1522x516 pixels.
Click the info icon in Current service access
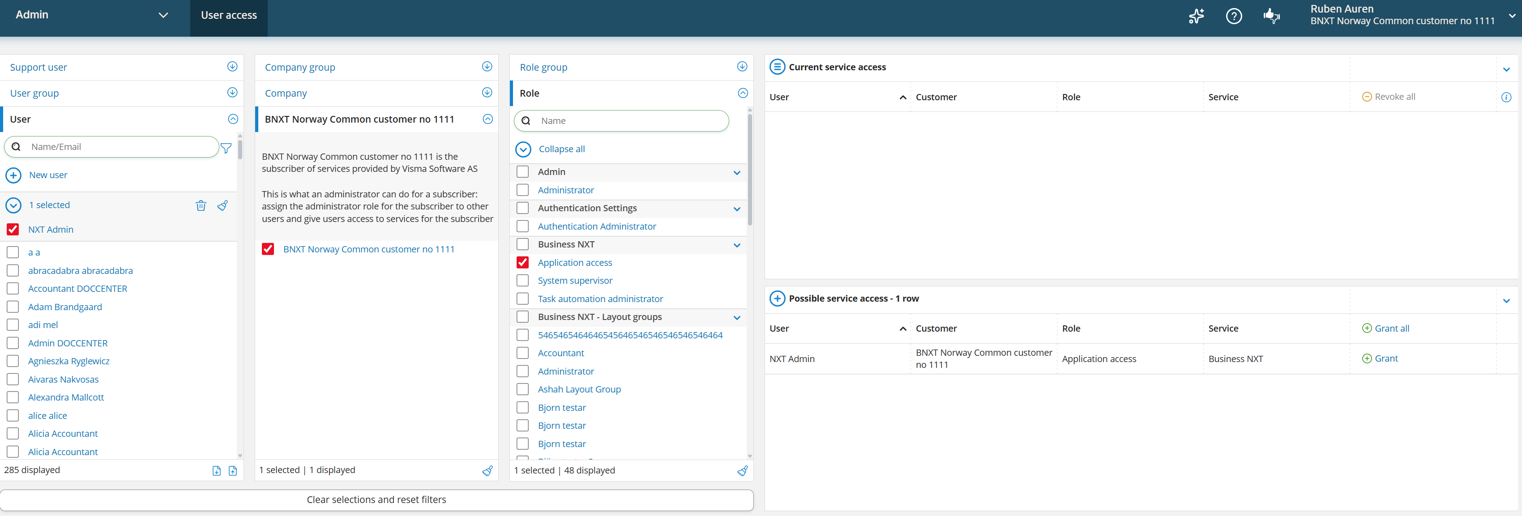(1506, 98)
